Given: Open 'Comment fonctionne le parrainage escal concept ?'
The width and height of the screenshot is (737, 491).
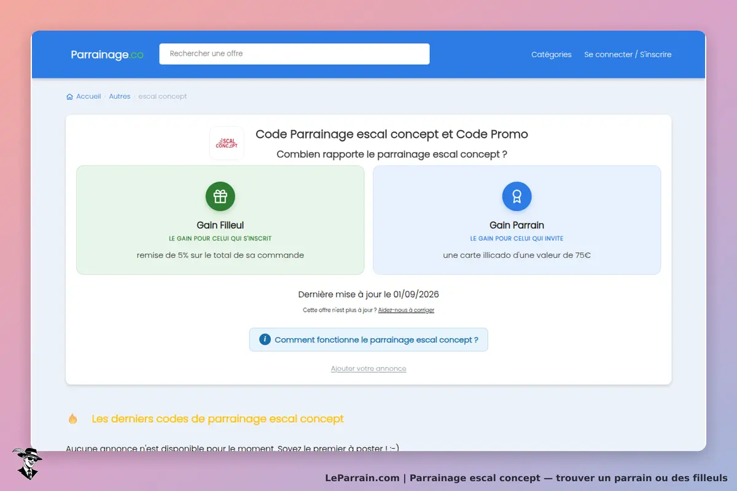Looking at the screenshot, I should [368, 339].
